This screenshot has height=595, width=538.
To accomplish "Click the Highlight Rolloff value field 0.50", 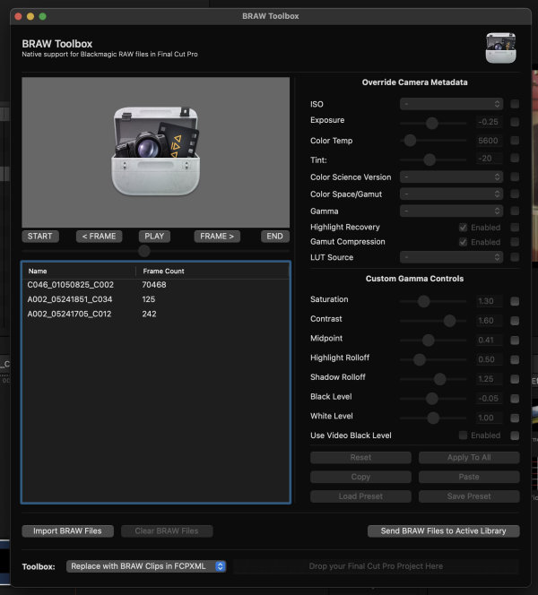I will [x=489, y=359].
